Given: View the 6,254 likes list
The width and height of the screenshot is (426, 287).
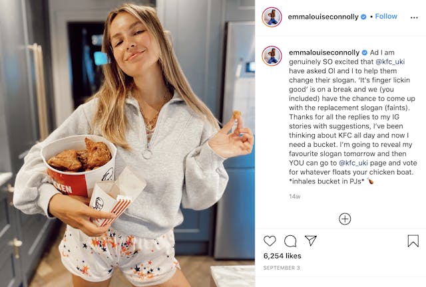Looking at the screenshot, I should point(282,256).
